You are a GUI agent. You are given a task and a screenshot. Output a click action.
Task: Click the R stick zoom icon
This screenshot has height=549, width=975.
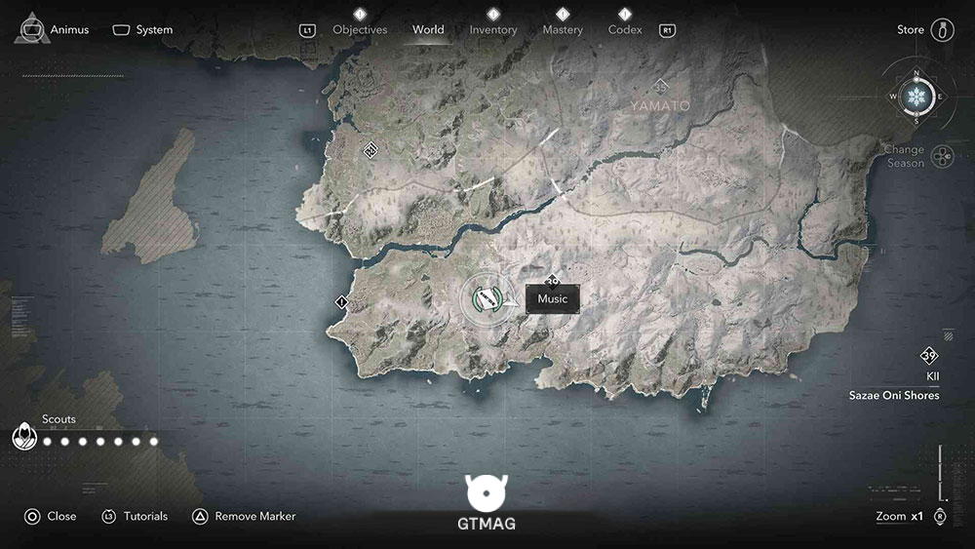(940, 516)
